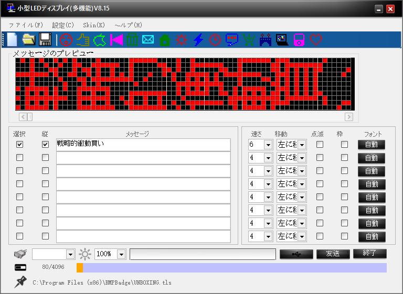Save using the floppy disk icon
The width and height of the screenshot is (403, 294).
coord(45,39)
